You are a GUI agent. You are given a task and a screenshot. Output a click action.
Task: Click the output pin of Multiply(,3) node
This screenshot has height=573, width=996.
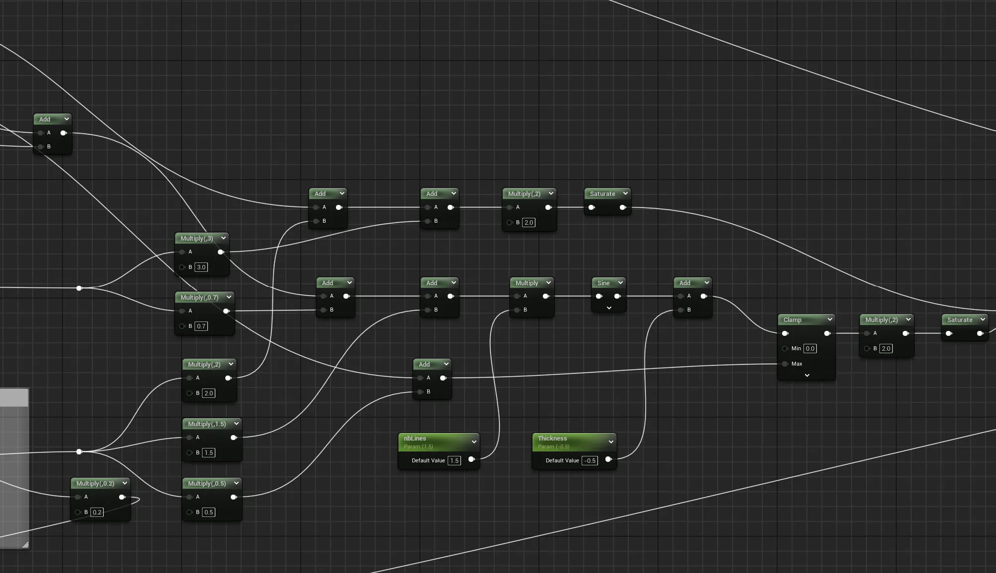(x=221, y=252)
